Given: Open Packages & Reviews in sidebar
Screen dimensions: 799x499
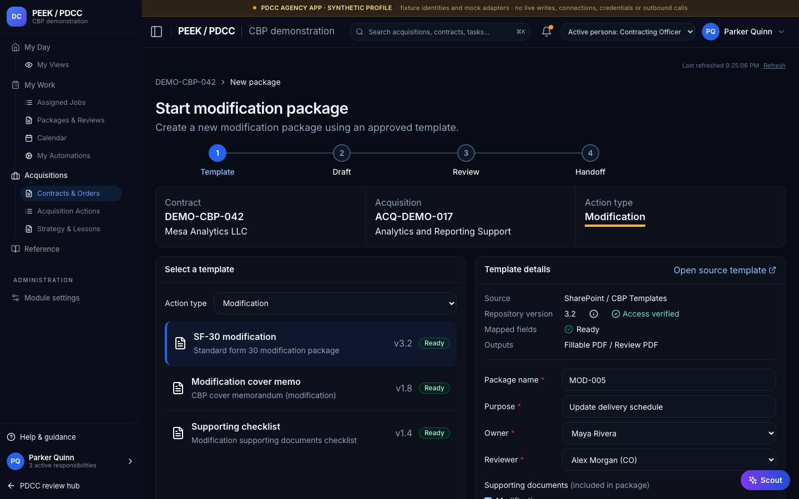Looking at the screenshot, I should tap(71, 120).
